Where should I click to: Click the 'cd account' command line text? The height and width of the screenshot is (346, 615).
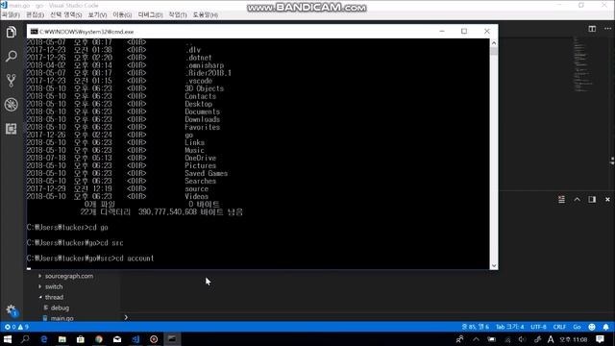pos(135,259)
